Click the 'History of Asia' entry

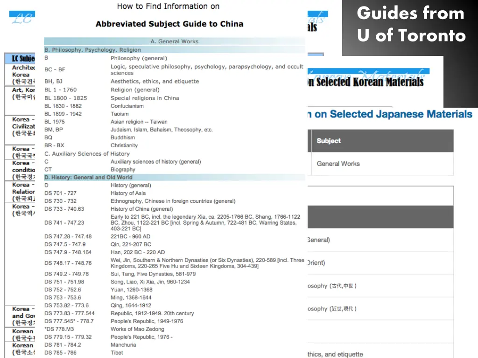pyautogui.click(x=128, y=193)
